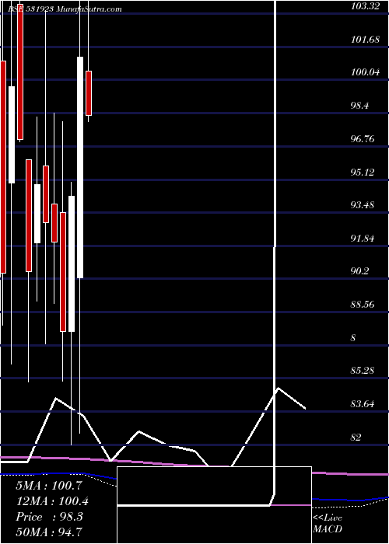Click the 91.84 price axis label

363,239
